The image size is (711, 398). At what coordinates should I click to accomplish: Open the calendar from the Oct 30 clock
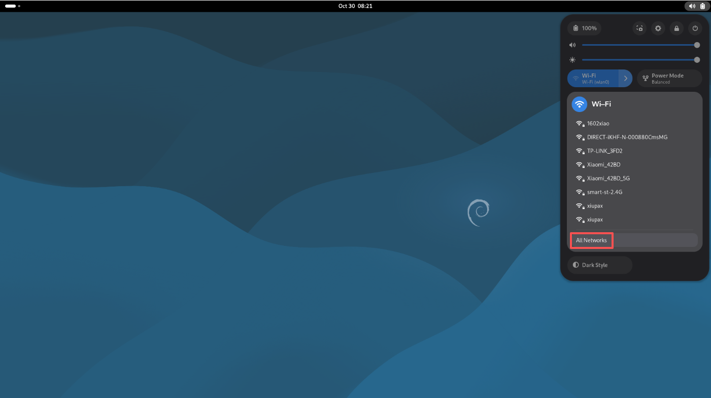point(355,6)
